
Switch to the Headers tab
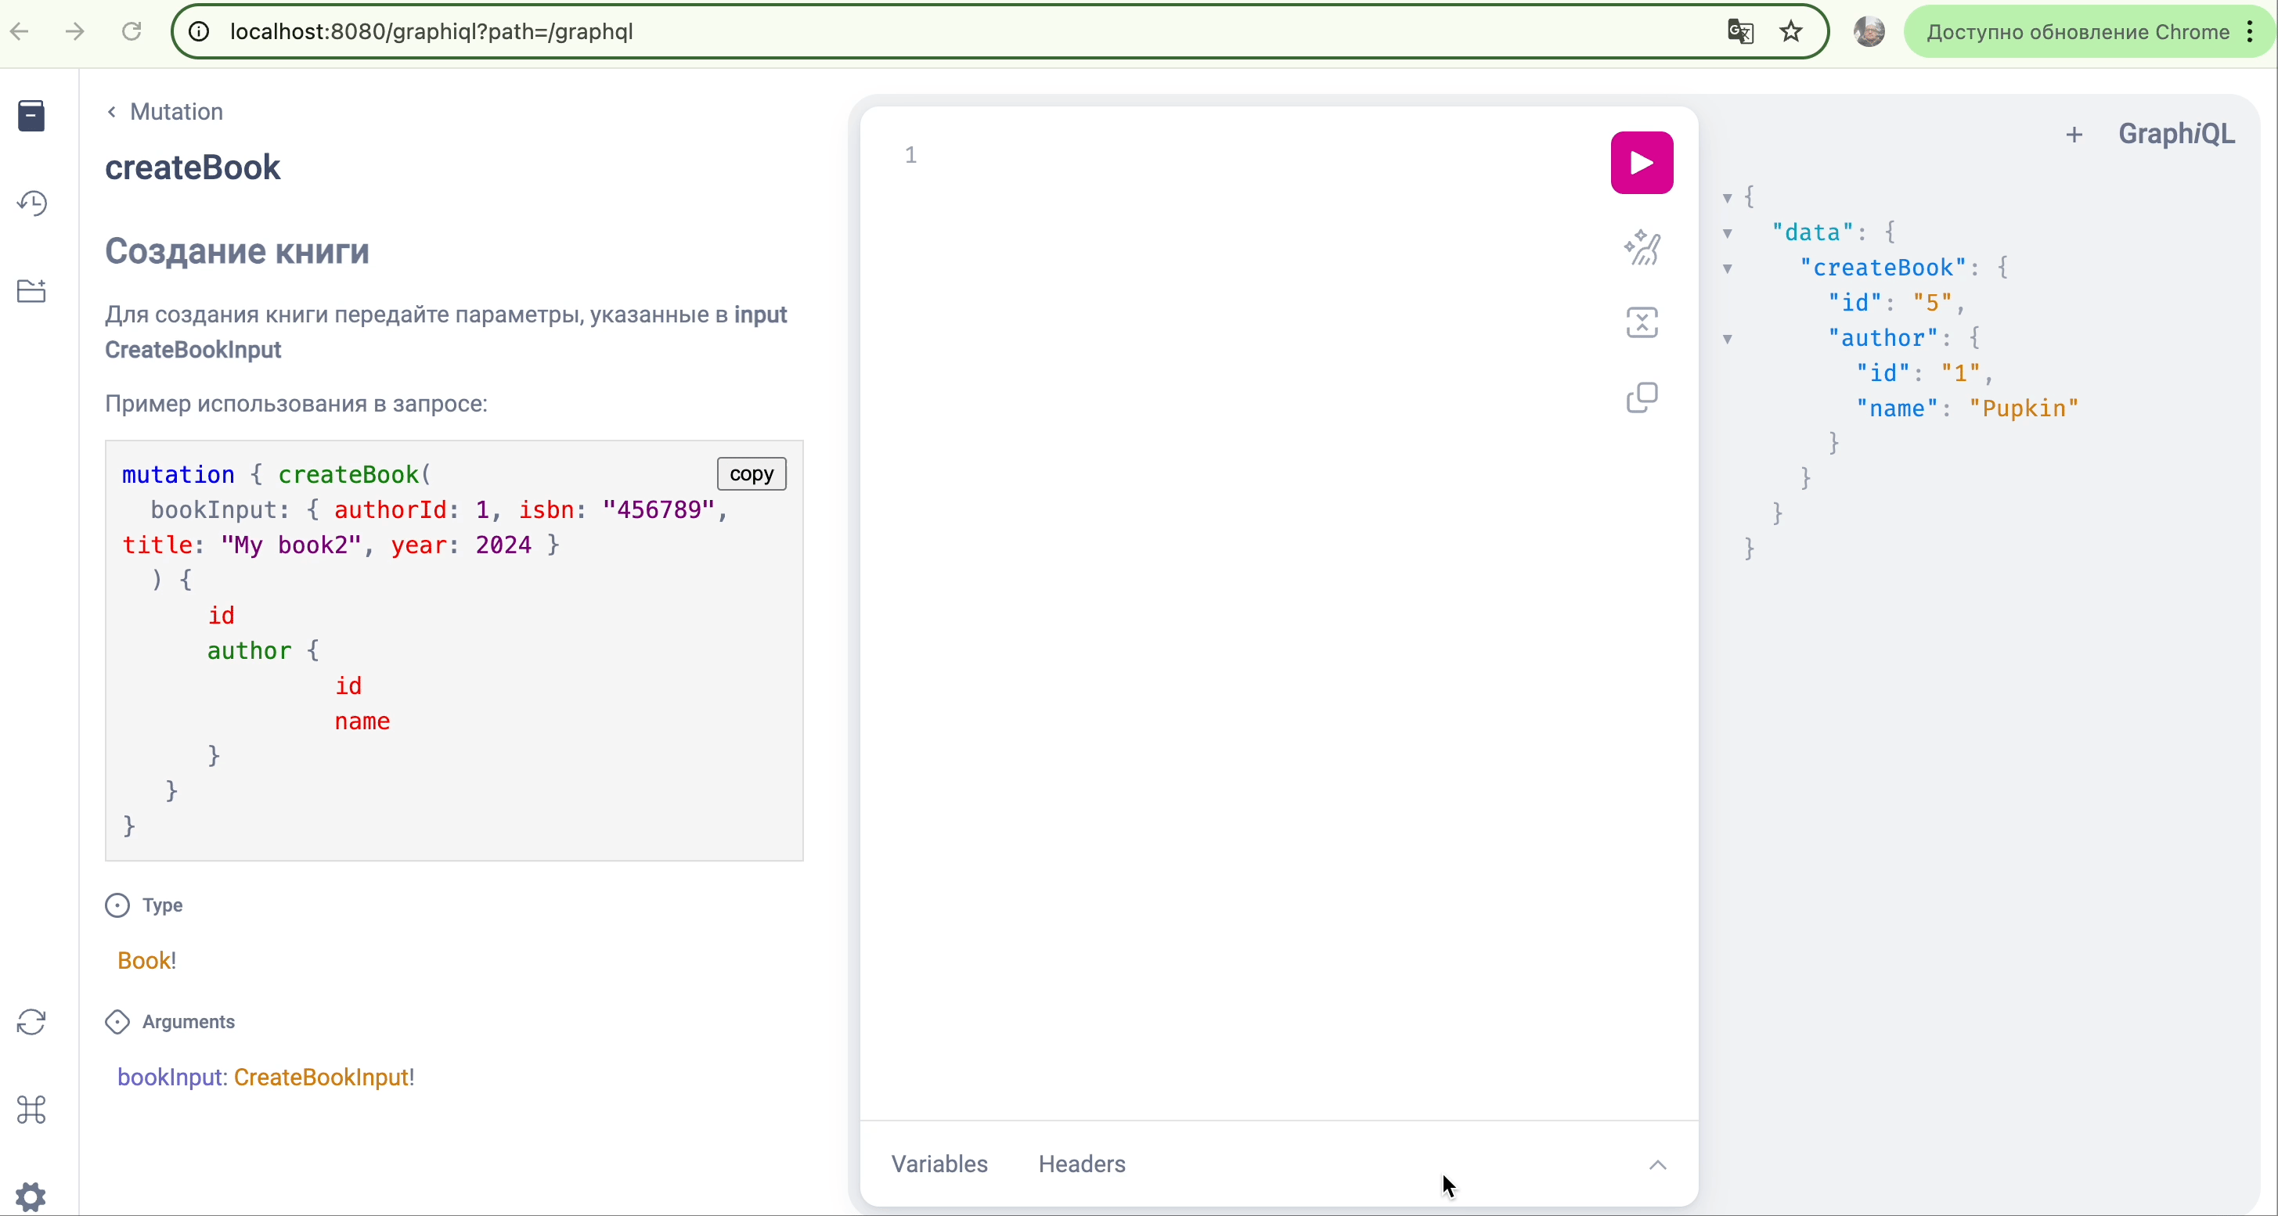(x=1082, y=1164)
